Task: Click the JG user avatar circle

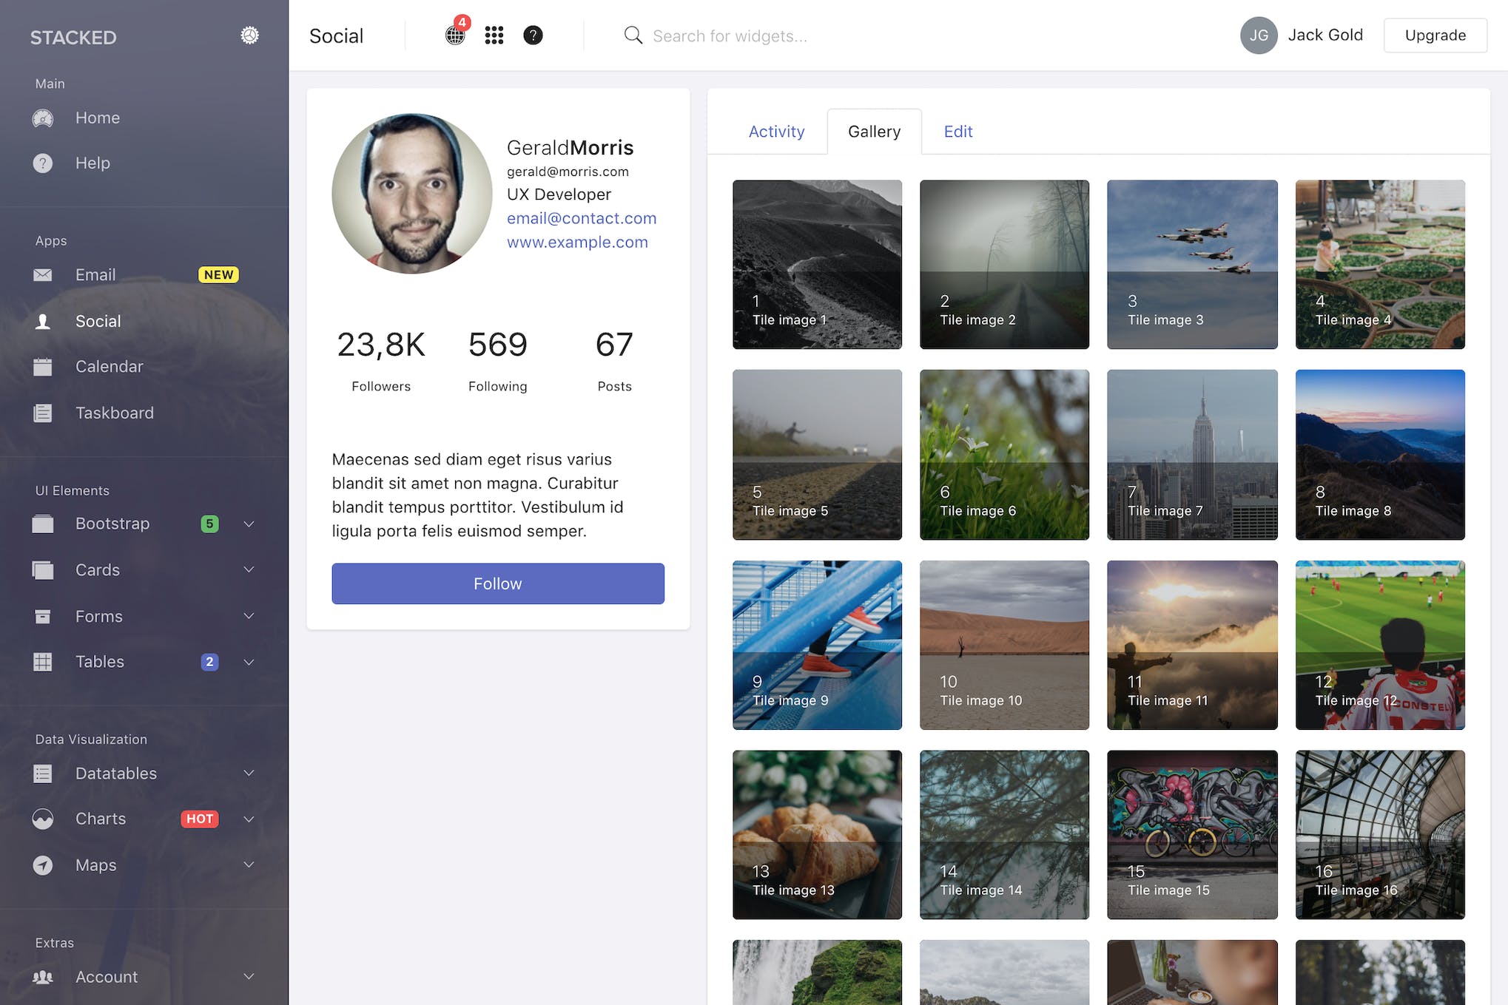Action: [1258, 35]
